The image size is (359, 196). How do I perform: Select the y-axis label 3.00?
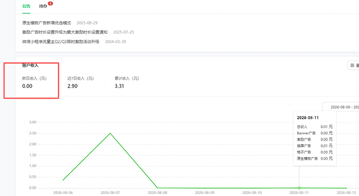click(x=33, y=122)
